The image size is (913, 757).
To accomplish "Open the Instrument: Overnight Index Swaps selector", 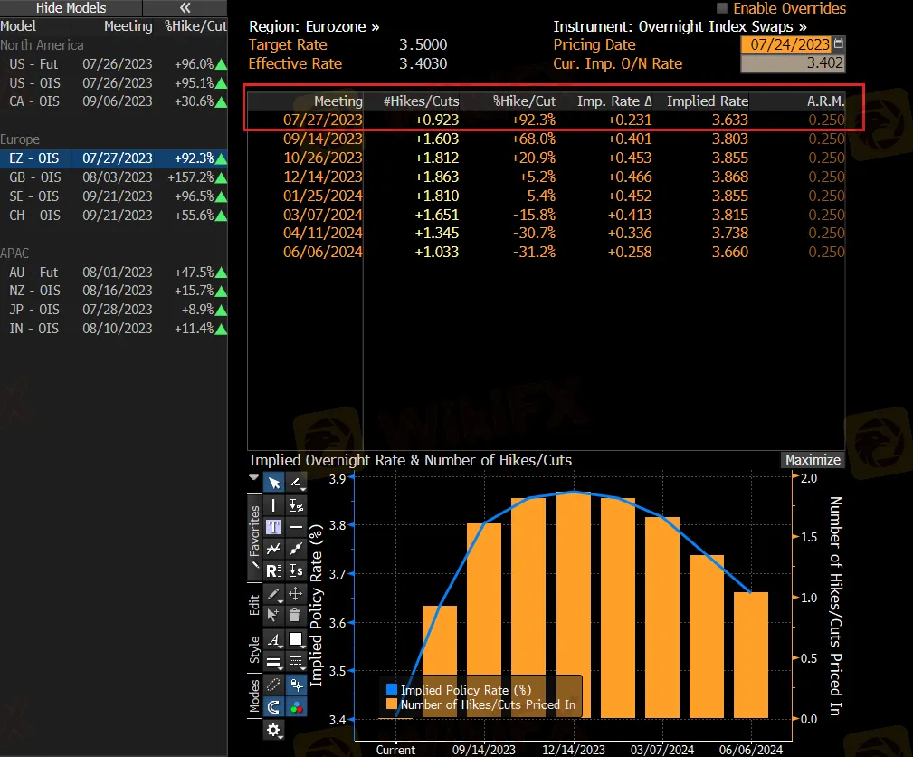I will click(x=680, y=27).
